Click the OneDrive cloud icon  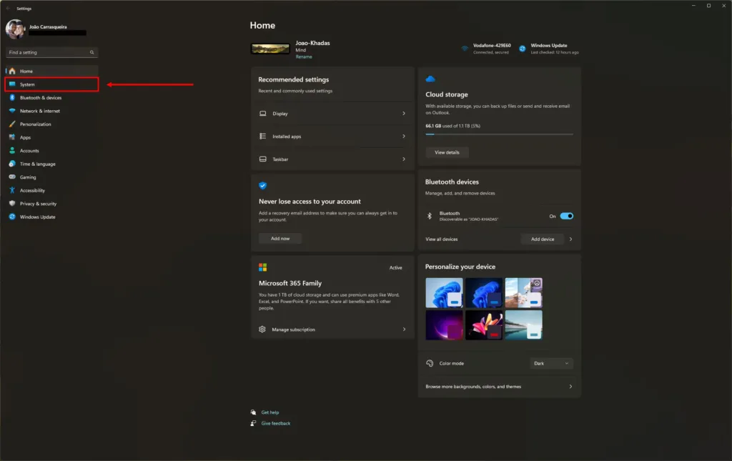click(430, 79)
